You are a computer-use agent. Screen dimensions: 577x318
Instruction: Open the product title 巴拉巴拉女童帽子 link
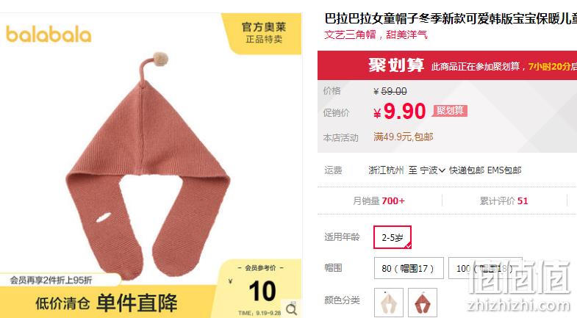pos(451,18)
